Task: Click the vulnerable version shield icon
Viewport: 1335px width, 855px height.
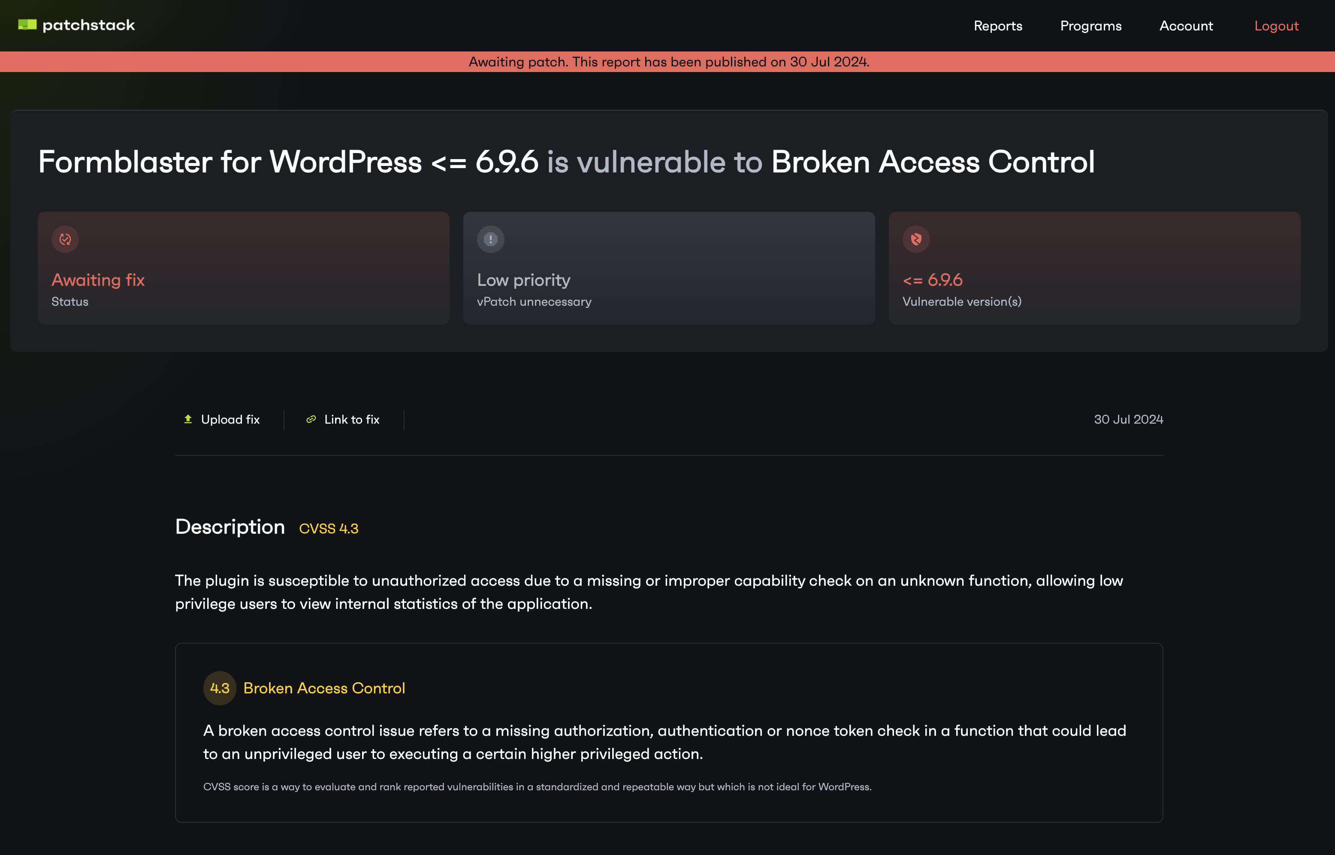Action: (x=916, y=239)
